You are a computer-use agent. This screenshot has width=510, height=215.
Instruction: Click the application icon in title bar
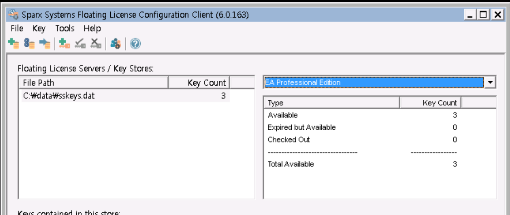[x=14, y=15]
